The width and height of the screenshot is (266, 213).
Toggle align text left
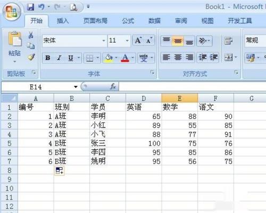[x=167, y=57]
